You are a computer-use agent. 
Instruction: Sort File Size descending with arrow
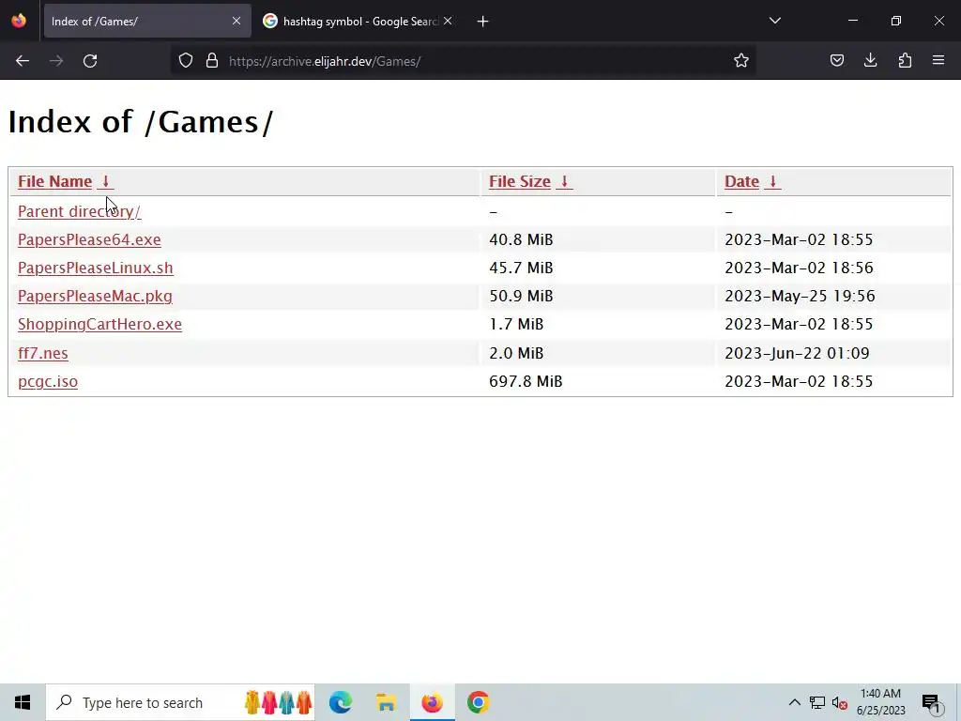coord(564,181)
